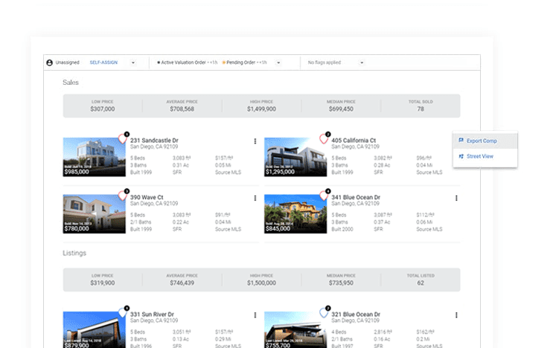Click the $985,000 sold price on photo
This screenshot has width=553, height=348.
77,172
